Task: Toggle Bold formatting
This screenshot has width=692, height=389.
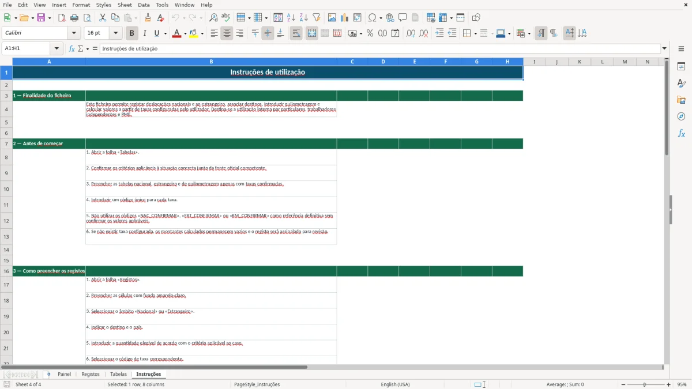Action: pos(132,33)
